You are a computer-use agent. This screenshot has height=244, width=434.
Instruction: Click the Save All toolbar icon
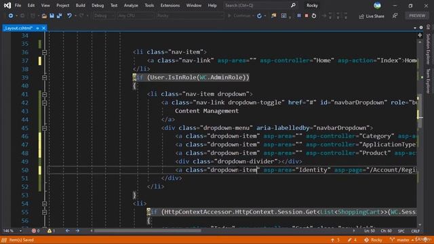tap(59, 16)
